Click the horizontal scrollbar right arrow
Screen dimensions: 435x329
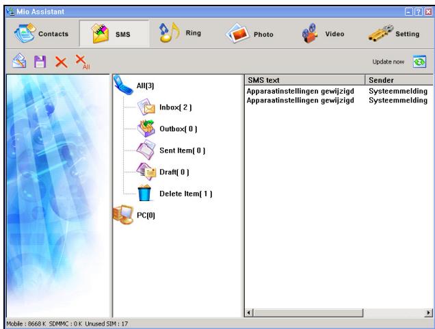coord(429,313)
